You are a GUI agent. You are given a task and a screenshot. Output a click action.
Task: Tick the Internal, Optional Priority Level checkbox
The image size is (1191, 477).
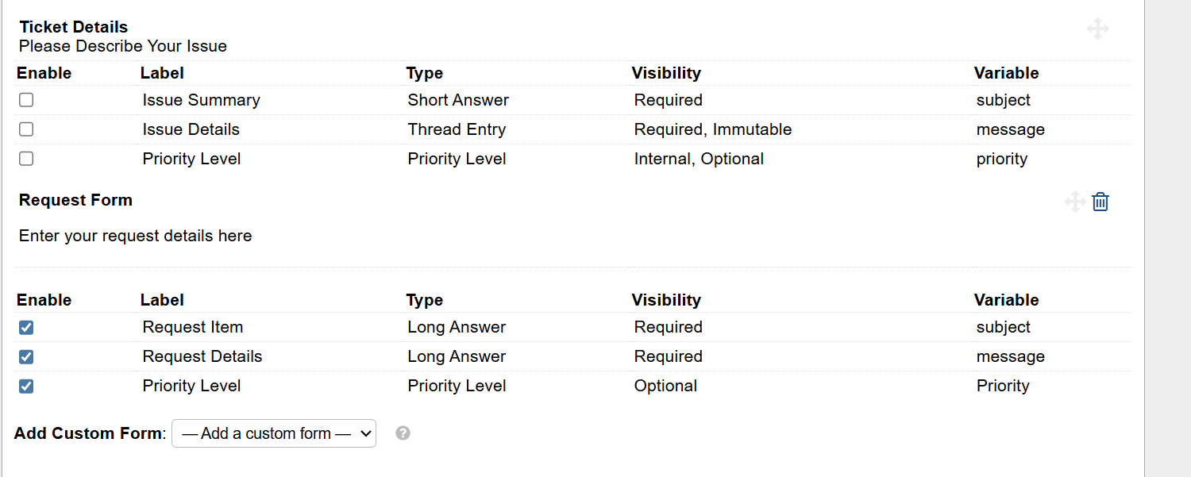pos(26,159)
